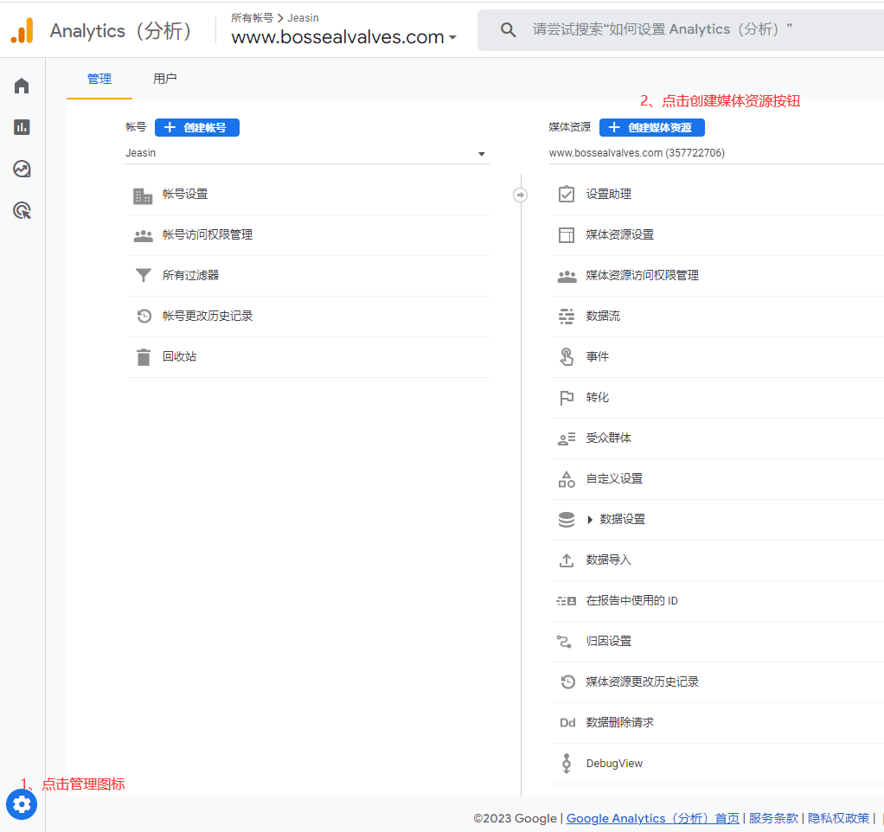Image resolution: width=884 pixels, height=832 pixels.
Task: Click the flag icon for 转化
Action: click(x=567, y=398)
